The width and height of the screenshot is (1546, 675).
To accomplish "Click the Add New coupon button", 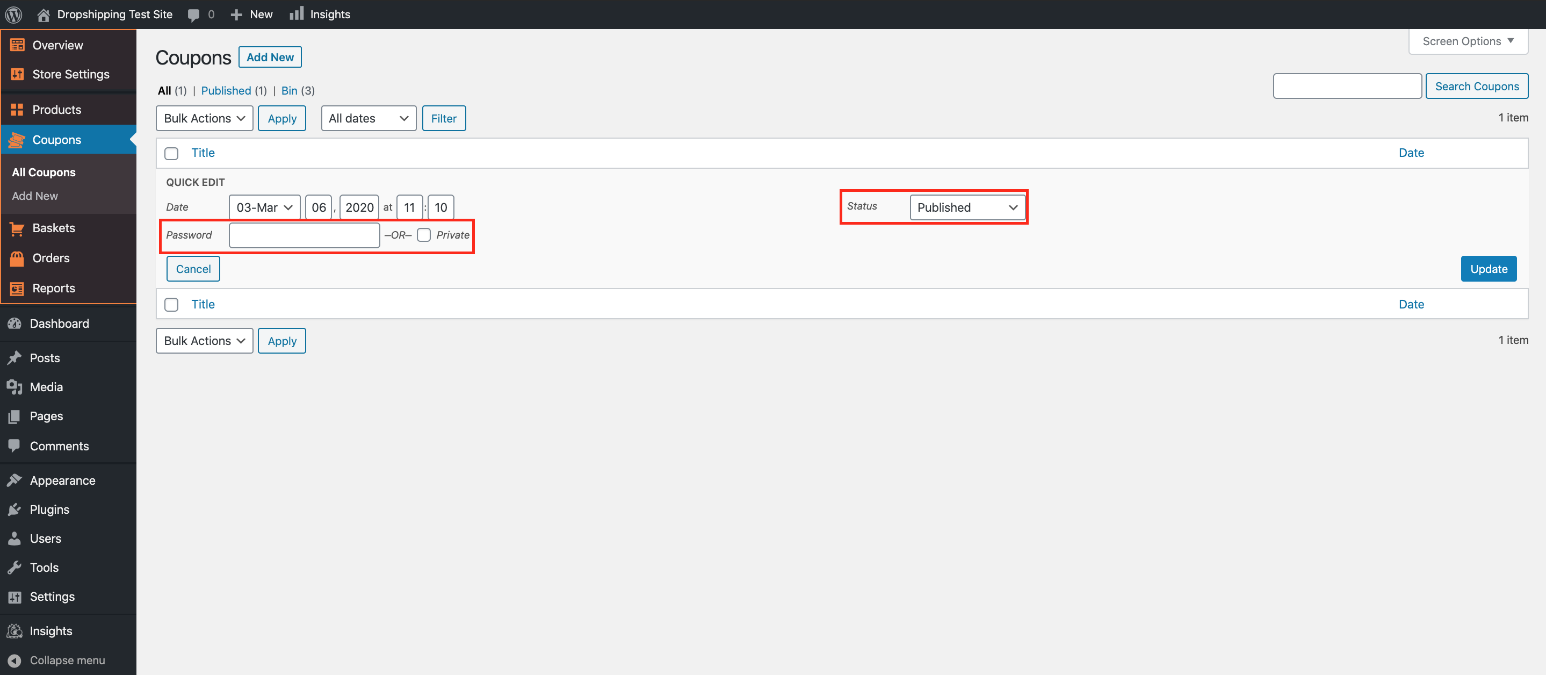I will coord(270,57).
